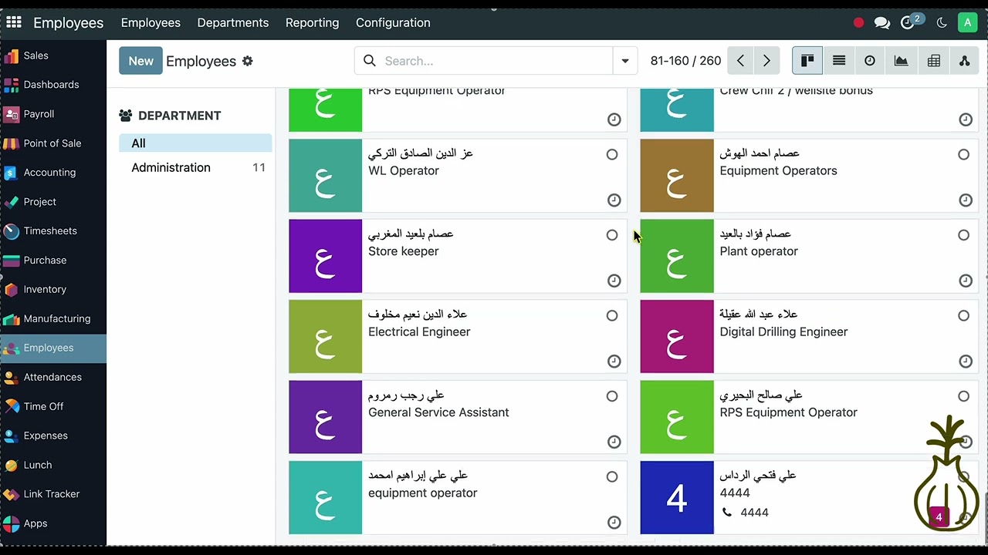Switch to Graph view
The width and height of the screenshot is (988, 555).
click(x=902, y=61)
